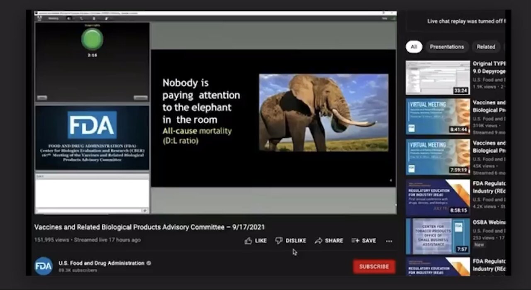531x290 pixels.
Task: Click the video title 'Vaccines and Related Biological Products Advisory Committee'
Action: (149, 227)
